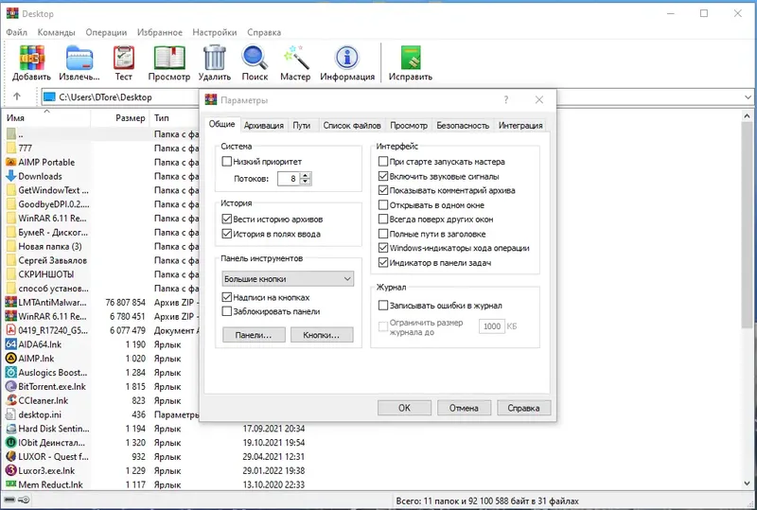Toggle Индикатор в панели задач
This screenshot has height=510, width=757.
click(383, 263)
